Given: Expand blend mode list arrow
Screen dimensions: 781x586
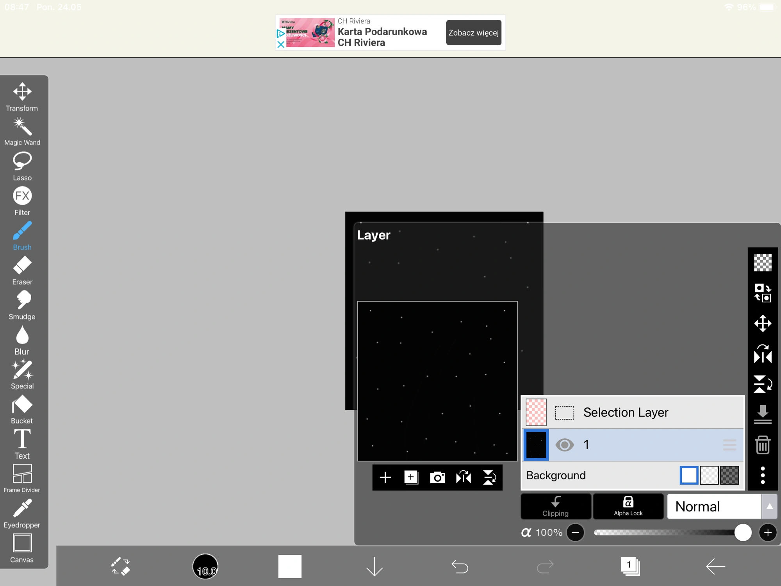Looking at the screenshot, I should pyautogui.click(x=769, y=506).
